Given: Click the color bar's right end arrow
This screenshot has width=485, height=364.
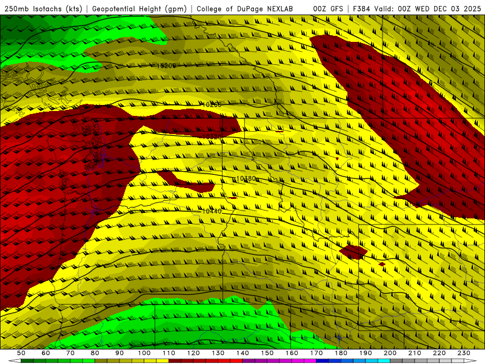Looking at the screenshot, I should 470,361.
